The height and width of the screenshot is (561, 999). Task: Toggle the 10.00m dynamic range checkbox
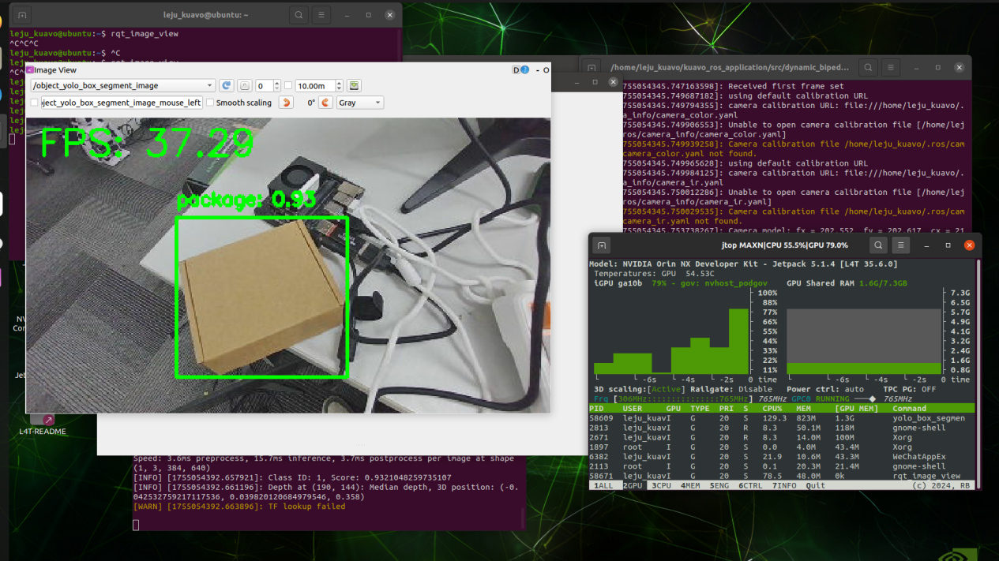click(288, 85)
